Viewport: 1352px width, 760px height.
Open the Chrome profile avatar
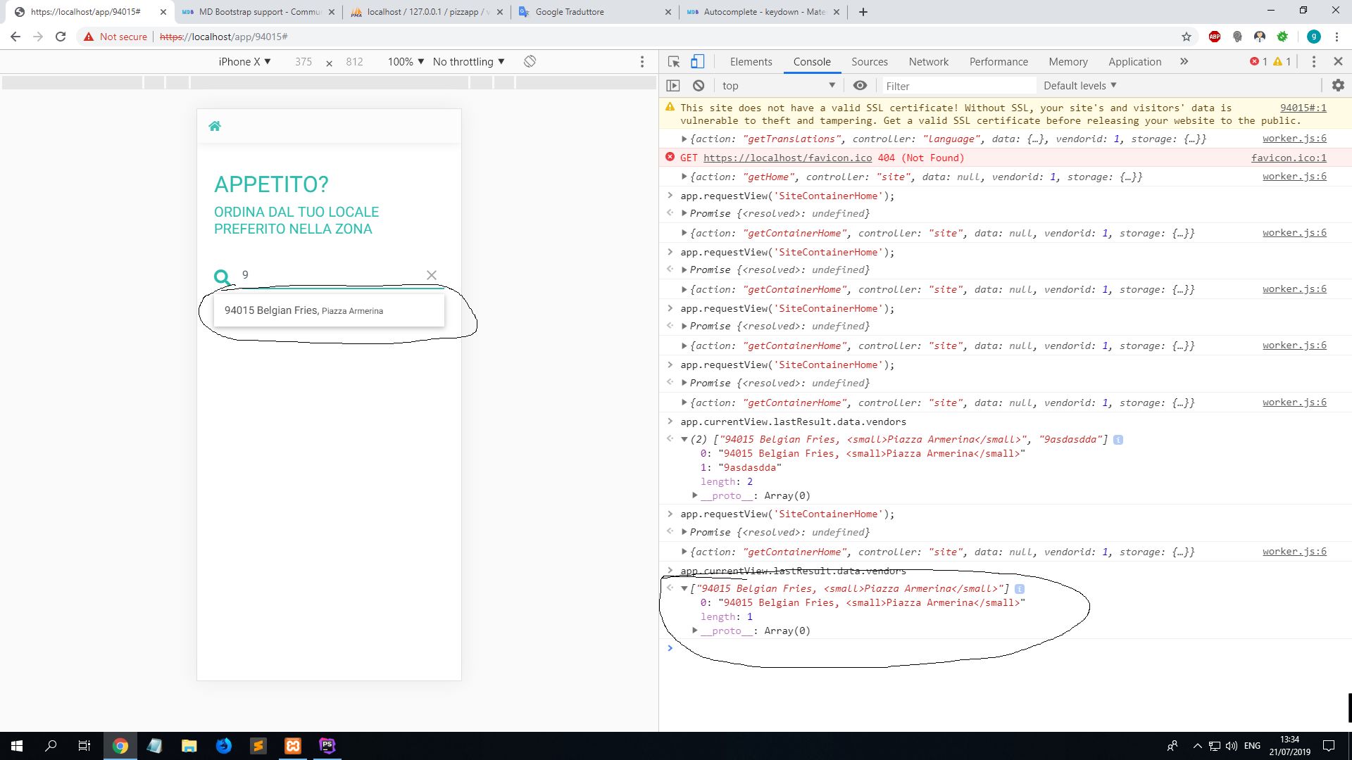pos(1313,37)
